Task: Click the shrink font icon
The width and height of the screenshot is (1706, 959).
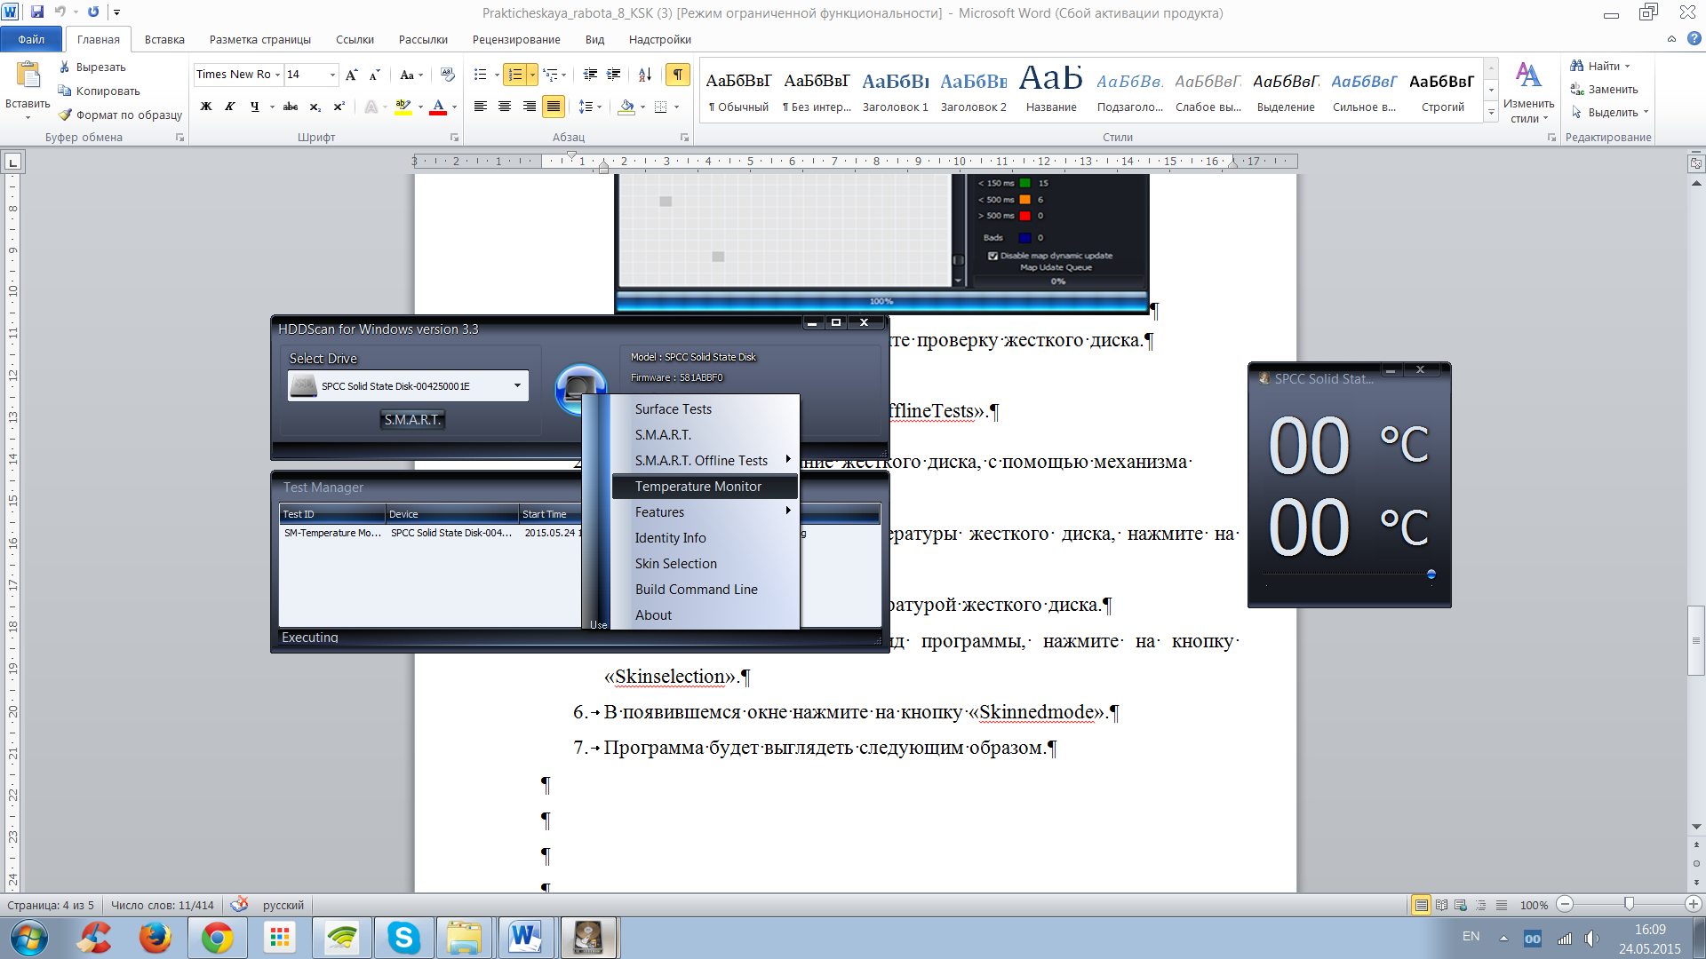Action: [374, 75]
